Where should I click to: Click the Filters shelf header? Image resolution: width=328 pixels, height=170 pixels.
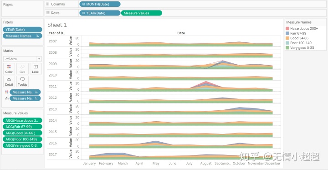click(x=8, y=22)
